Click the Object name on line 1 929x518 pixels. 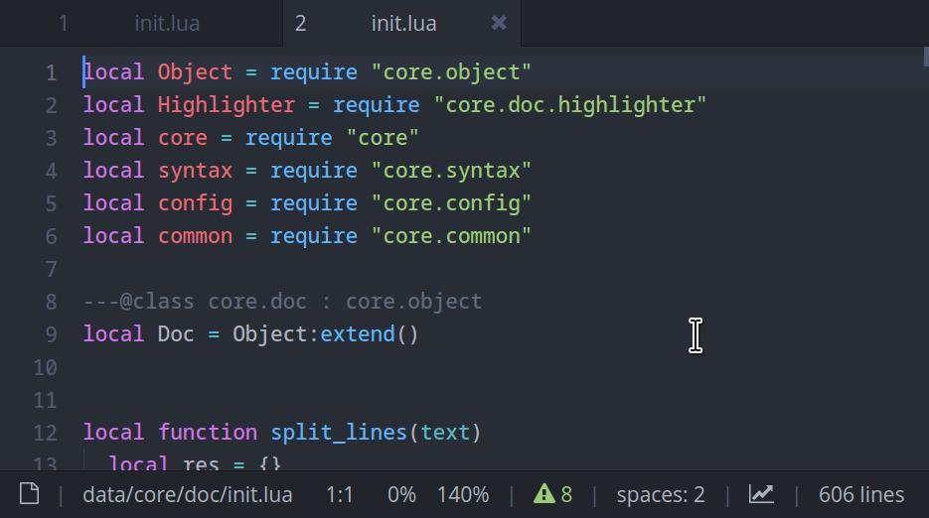195,72
